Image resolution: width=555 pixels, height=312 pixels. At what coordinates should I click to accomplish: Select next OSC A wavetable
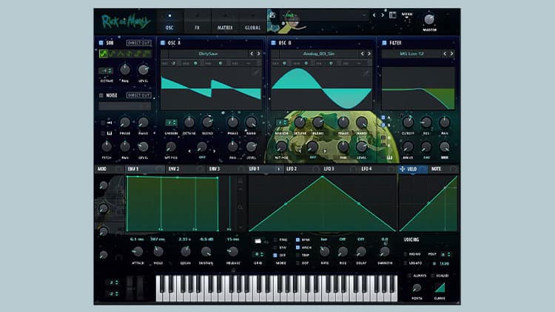pyautogui.click(x=258, y=54)
